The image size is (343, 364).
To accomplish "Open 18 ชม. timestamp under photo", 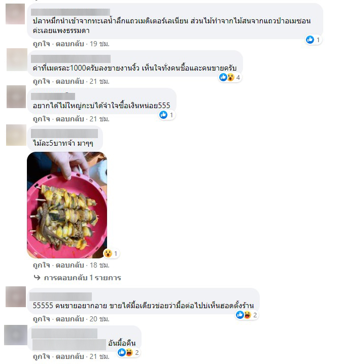I will coord(99,265).
